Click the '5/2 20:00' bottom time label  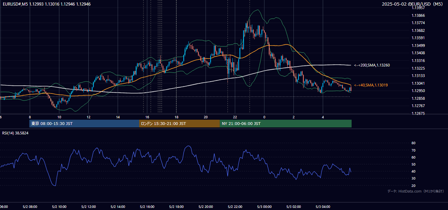205,207
